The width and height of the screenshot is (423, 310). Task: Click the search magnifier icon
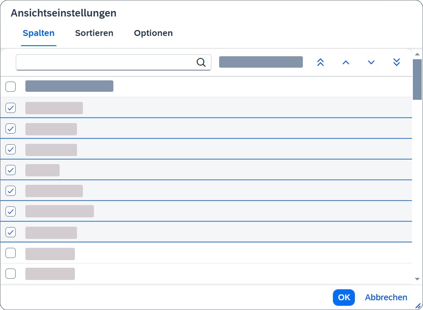pyautogui.click(x=201, y=63)
